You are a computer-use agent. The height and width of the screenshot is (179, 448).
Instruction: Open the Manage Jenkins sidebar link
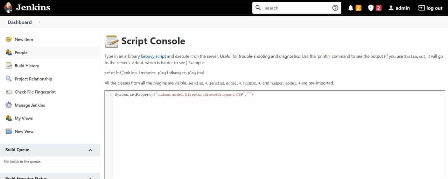click(x=30, y=105)
